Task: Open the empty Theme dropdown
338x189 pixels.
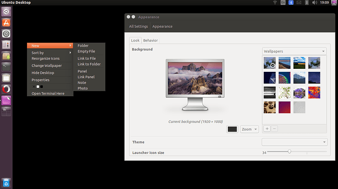Action: pyautogui.click(x=294, y=142)
